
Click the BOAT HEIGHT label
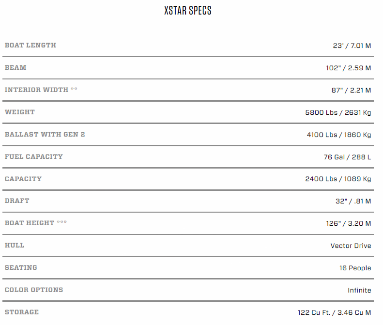[x=30, y=223]
